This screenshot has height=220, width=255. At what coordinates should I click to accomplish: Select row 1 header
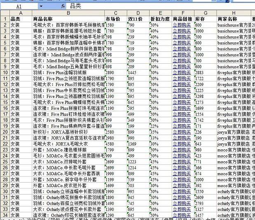click(5, 19)
